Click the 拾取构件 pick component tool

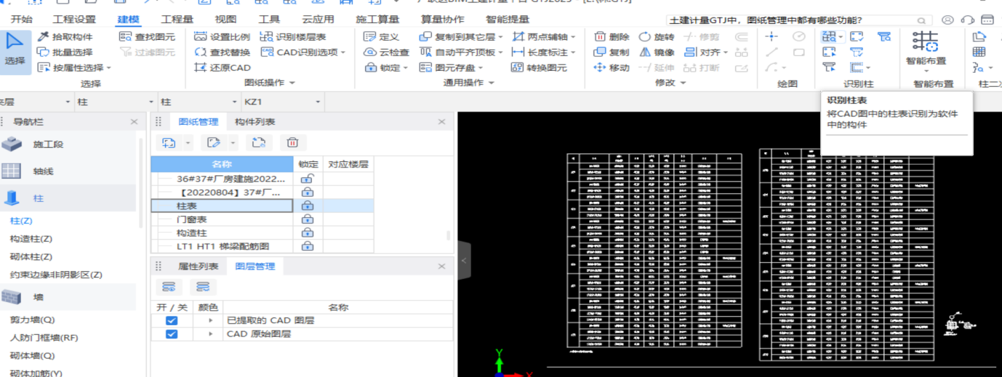coord(65,36)
